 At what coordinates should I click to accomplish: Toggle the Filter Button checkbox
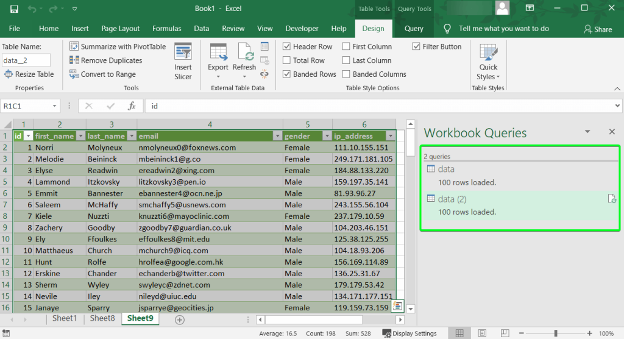click(x=416, y=46)
